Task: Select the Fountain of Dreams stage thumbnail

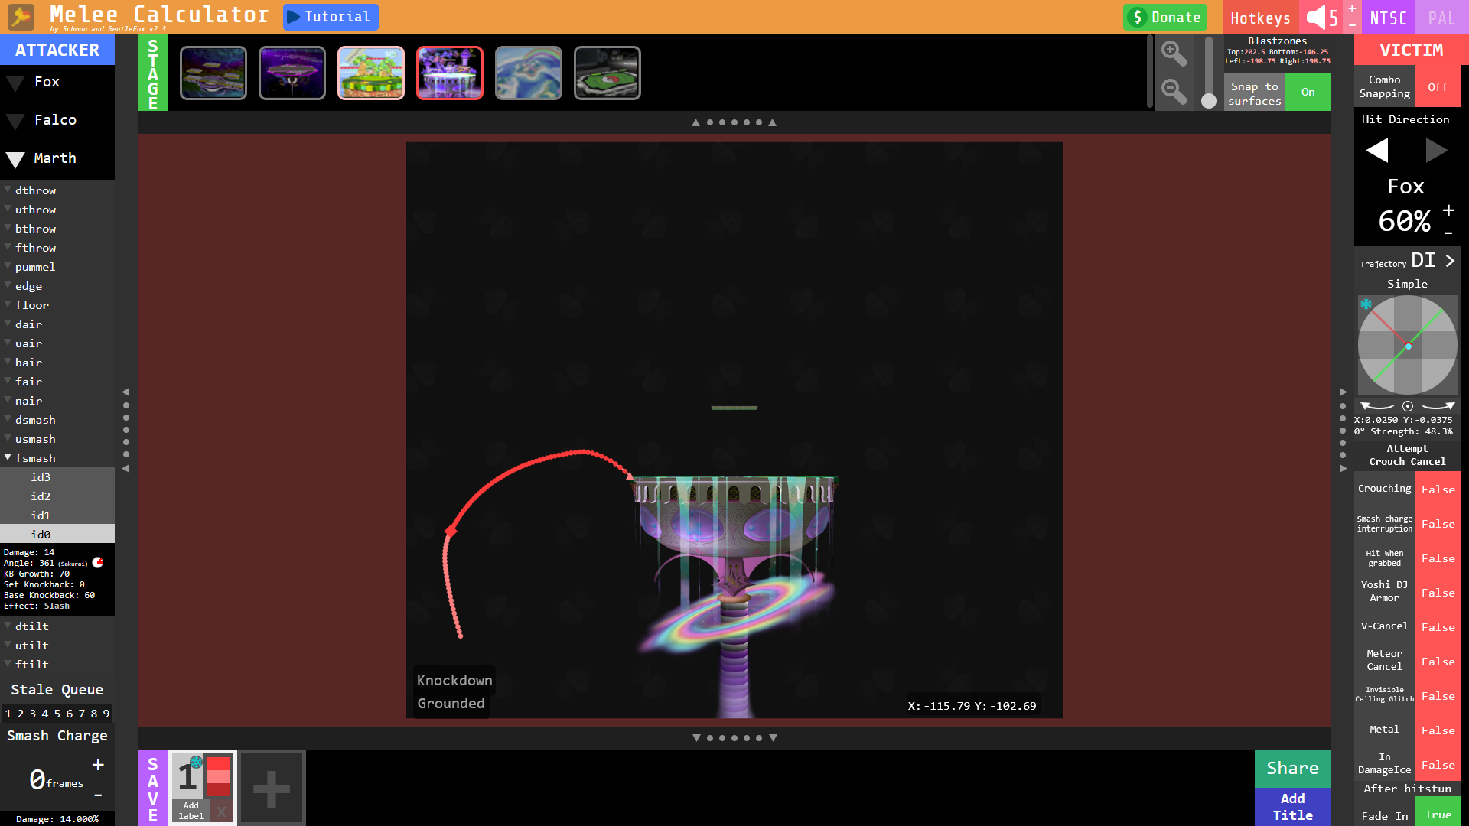Action: click(450, 73)
